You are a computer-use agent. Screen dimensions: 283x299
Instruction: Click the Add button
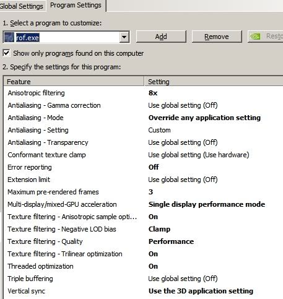(161, 37)
